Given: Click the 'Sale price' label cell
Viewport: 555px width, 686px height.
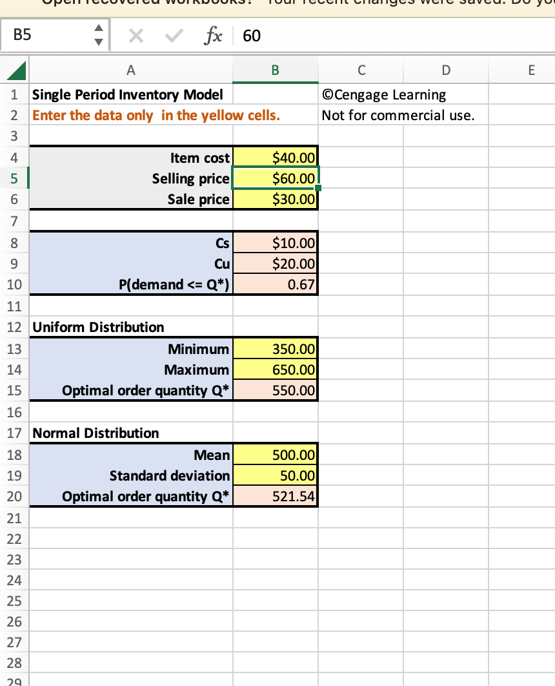Looking at the screenshot, I should tap(130, 199).
